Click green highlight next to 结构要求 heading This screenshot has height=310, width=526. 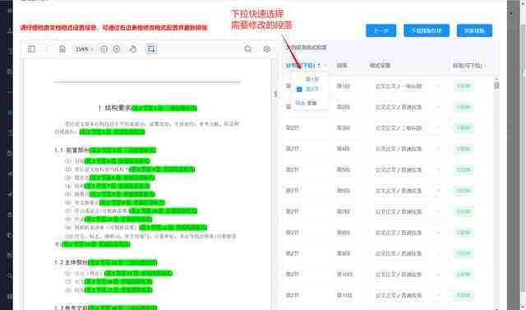point(164,108)
